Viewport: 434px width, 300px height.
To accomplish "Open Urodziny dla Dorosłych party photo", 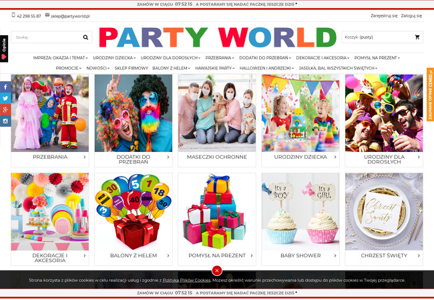I will 384,113.
